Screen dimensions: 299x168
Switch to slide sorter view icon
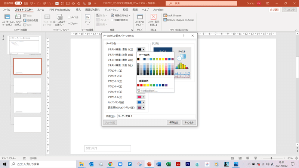pyautogui.click(x=240, y=158)
